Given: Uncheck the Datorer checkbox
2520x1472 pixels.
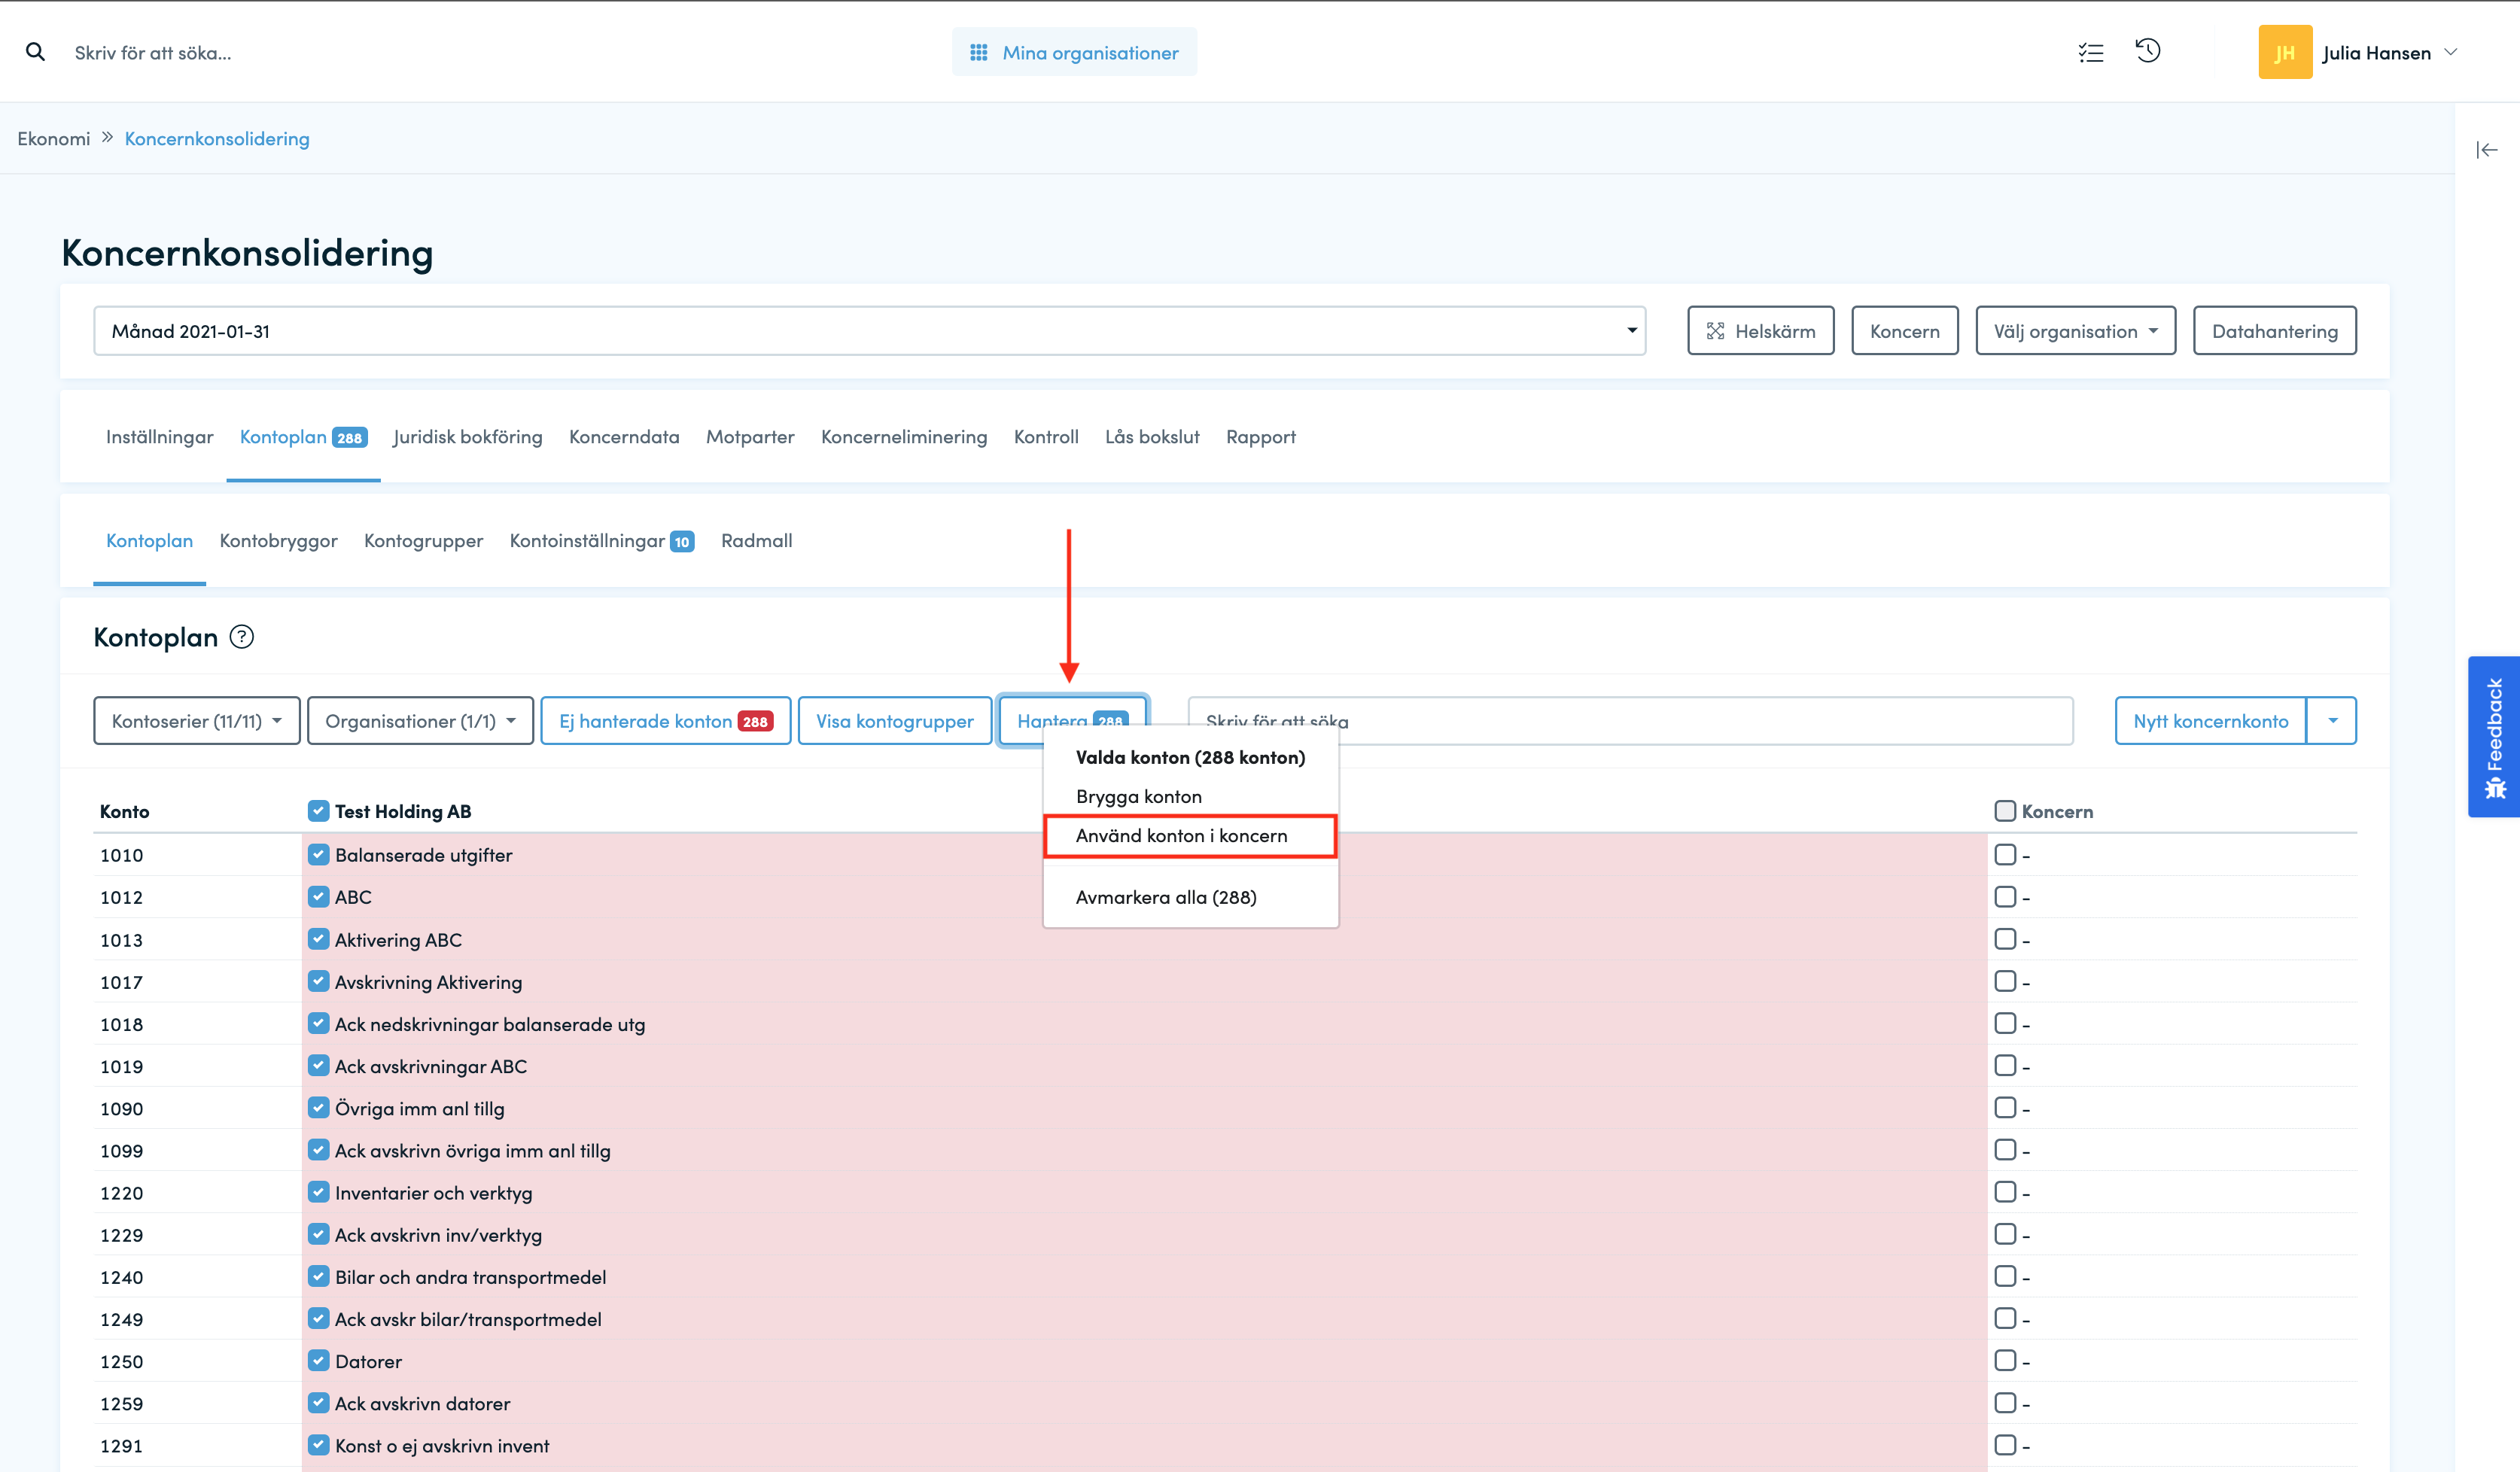Looking at the screenshot, I should tap(318, 1360).
